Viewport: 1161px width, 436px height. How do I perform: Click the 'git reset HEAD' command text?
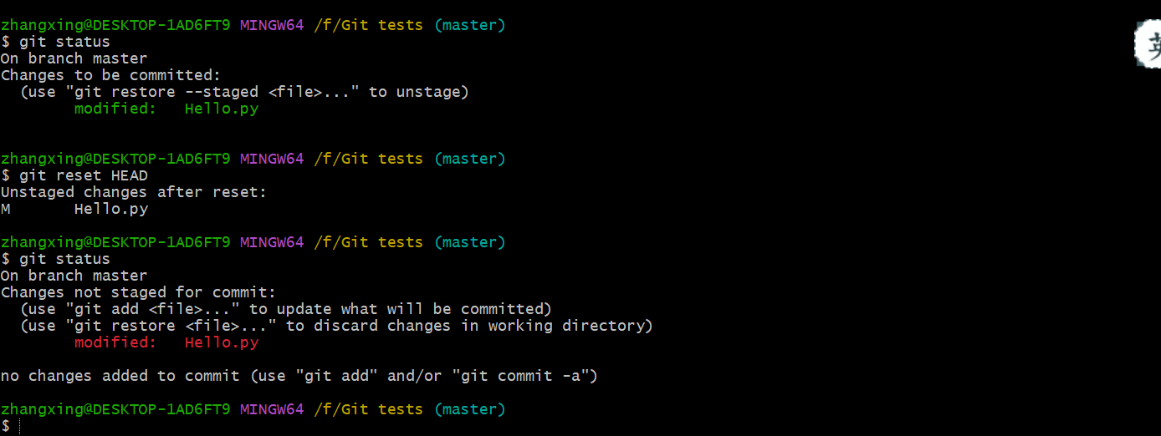pos(84,175)
